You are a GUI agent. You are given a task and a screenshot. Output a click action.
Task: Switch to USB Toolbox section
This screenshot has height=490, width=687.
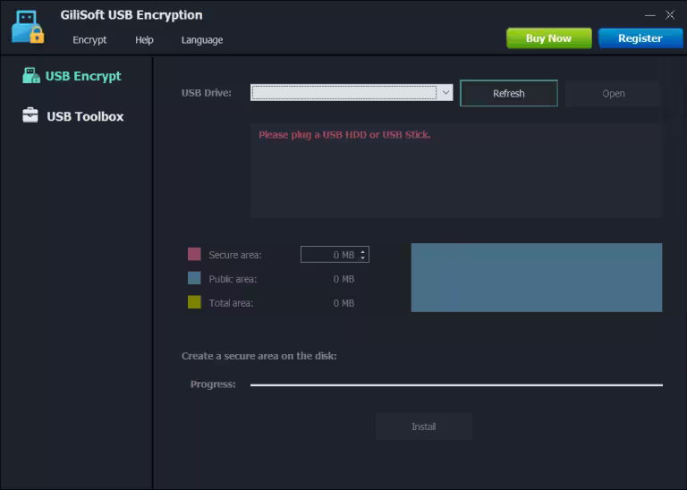click(x=73, y=116)
